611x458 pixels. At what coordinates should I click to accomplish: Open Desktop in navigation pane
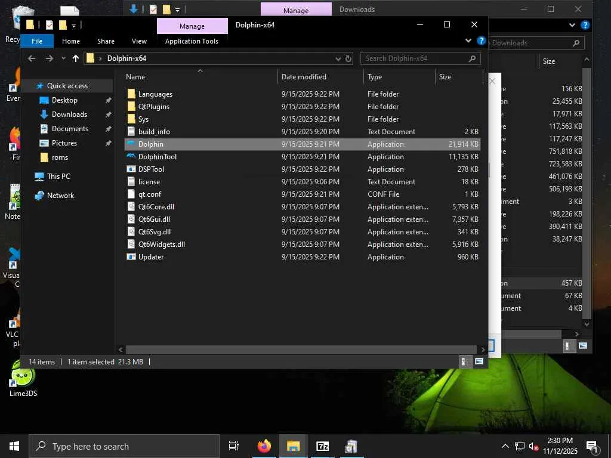[x=64, y=100]
